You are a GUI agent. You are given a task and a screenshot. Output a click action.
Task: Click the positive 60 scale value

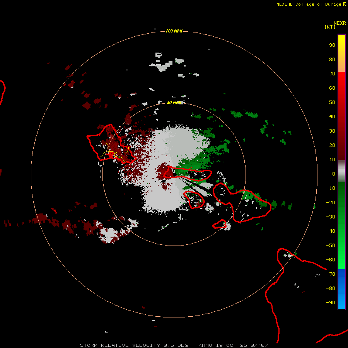(332, 88)
